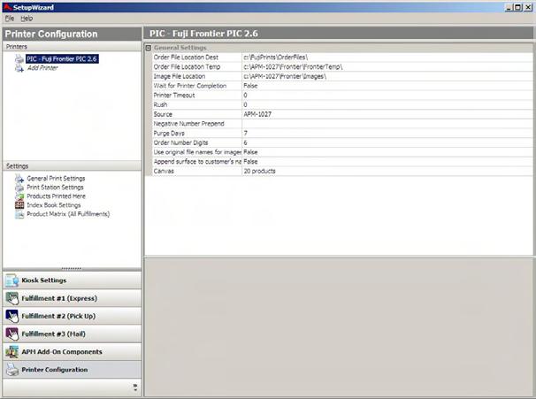Edit the Order File Location Dest value
The height and width of the screenshot is (399, 536).
click(387, 58)
